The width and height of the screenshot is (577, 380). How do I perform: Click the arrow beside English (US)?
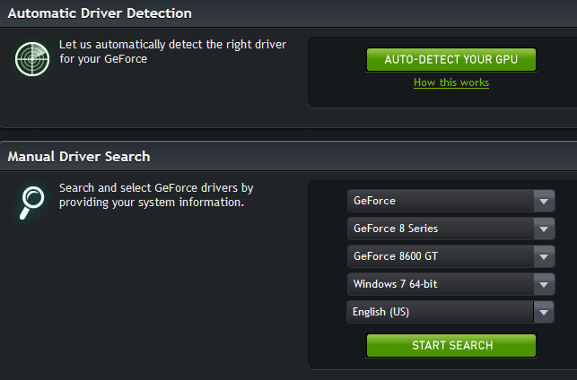[x=544, y=312]
